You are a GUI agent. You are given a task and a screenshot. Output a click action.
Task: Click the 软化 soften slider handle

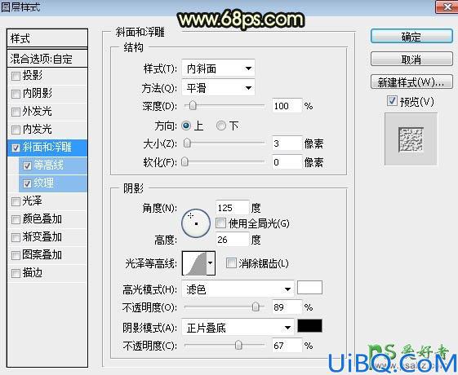coord(185,162)
